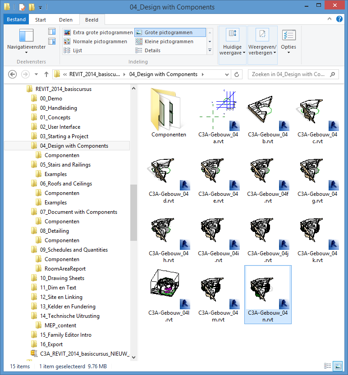The image size is (348, 375).
Task: Select the file C3A-Gebouw_04b.rvt
Action: (x=268, y=116)
